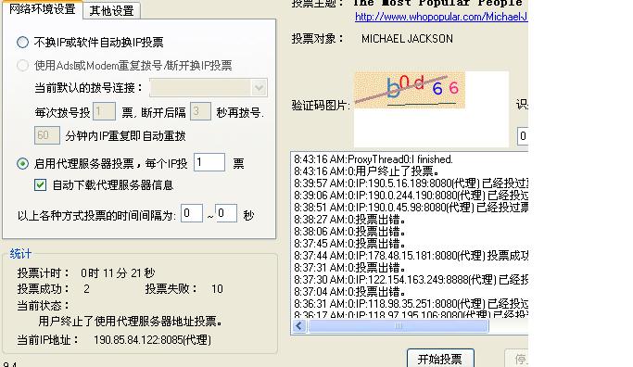Screen dimensions: 633x367
Task: Click the 投票成功 count 2
Action: [87, 289]
